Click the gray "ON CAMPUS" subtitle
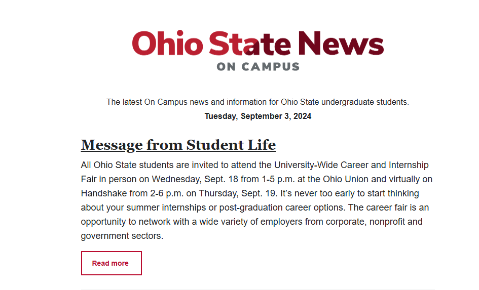The height and width of the screenshot is (290, 479). [x=257, y=67]
